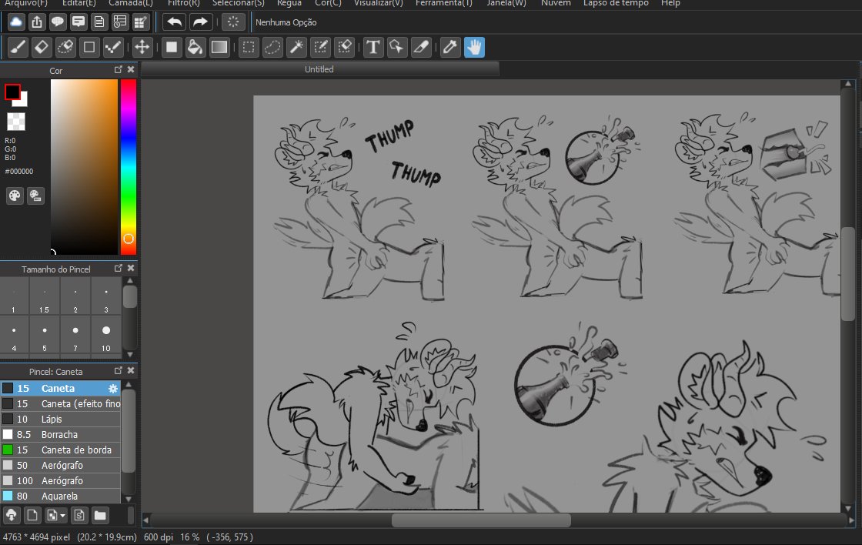Open the Editar menu
The image size is (862, 545).
click(79, 3)
